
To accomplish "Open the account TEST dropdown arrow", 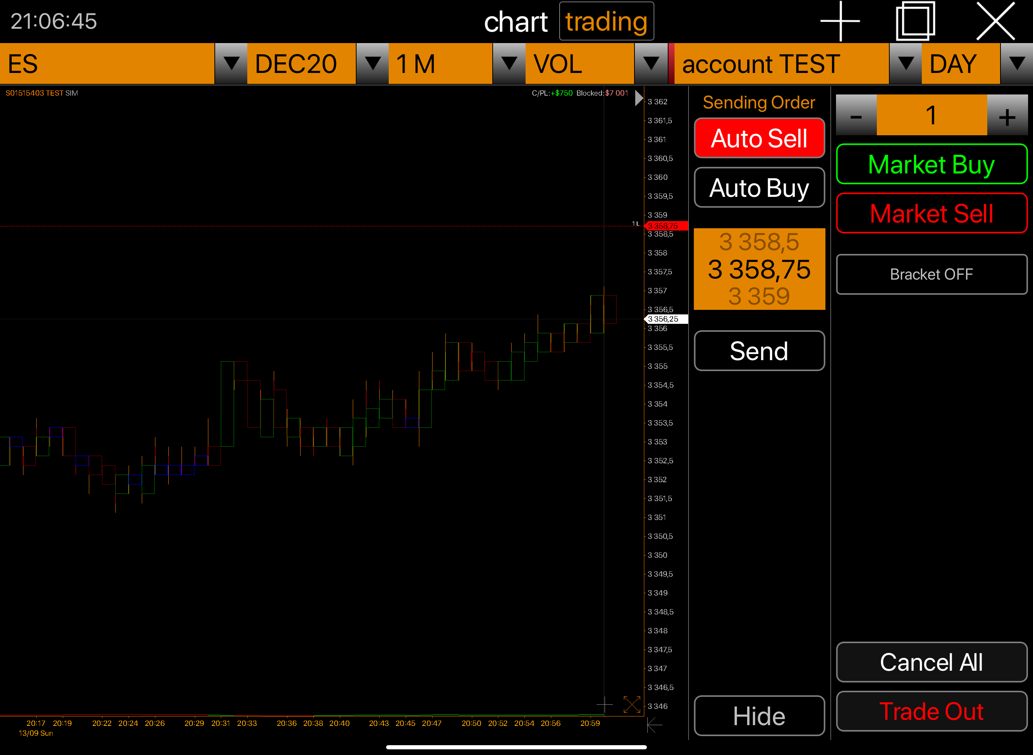I will click(905, 63).
